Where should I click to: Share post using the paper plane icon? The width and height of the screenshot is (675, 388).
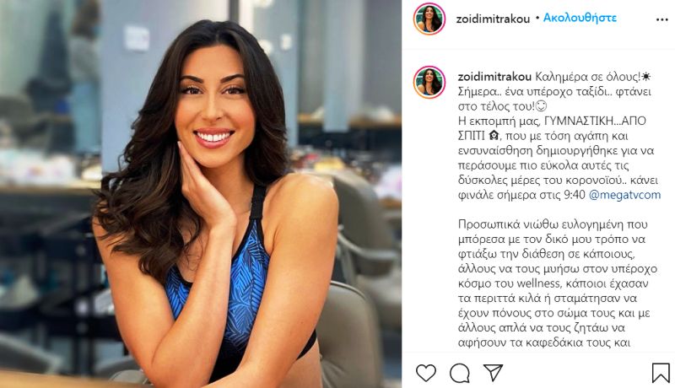coord(493,373)
